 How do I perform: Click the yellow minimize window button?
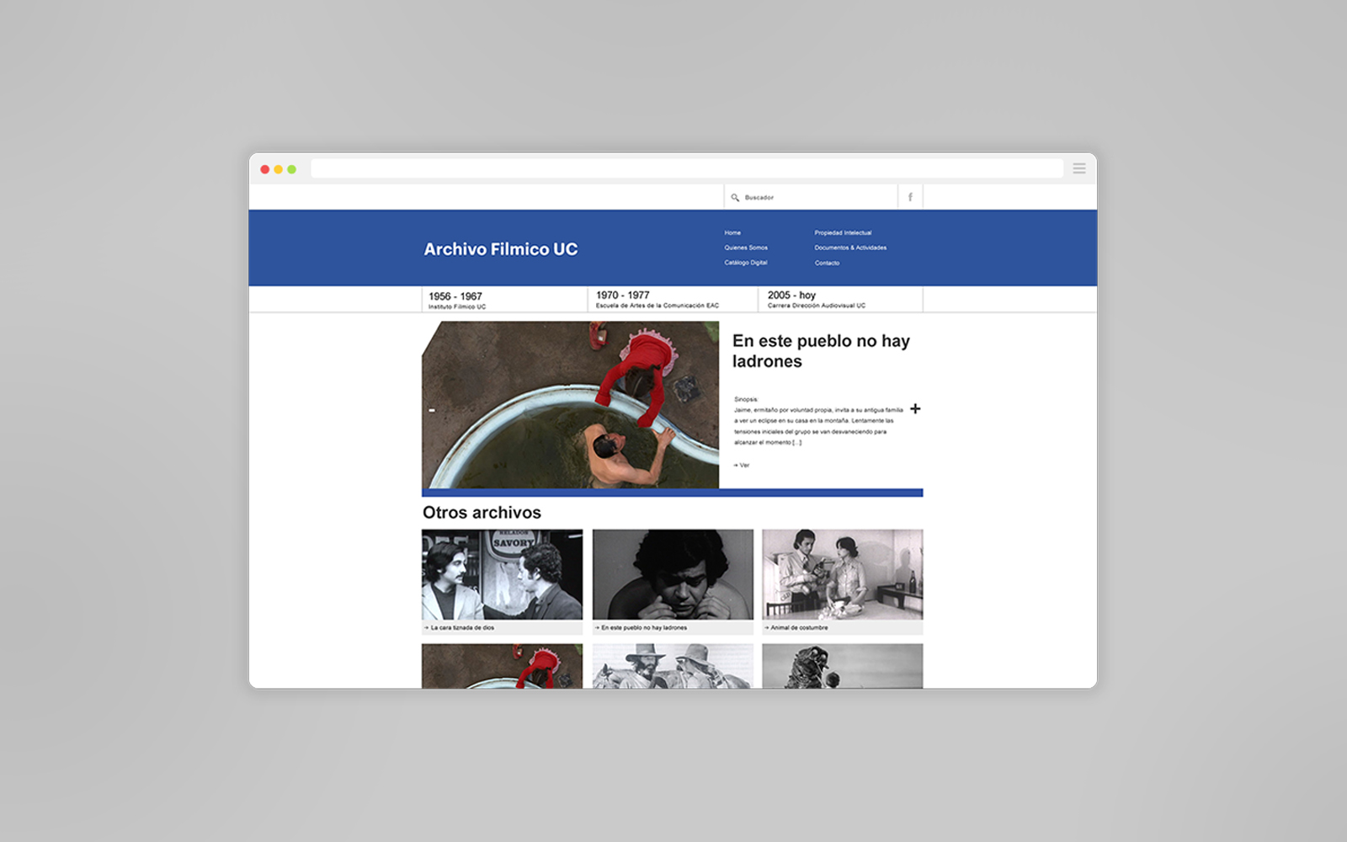279,169
